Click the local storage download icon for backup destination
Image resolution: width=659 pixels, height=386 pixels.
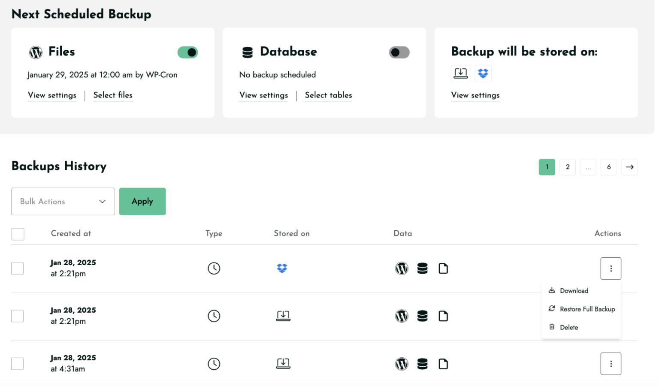461,73
